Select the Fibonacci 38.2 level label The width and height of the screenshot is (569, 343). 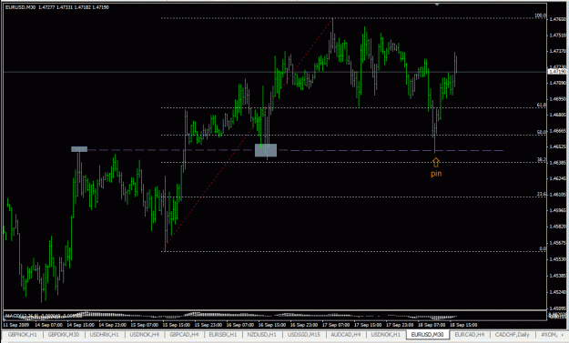click(x=542, y=159)
